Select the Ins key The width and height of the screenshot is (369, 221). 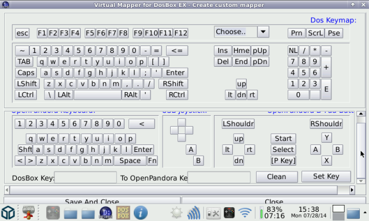click(x=223, y=51)
